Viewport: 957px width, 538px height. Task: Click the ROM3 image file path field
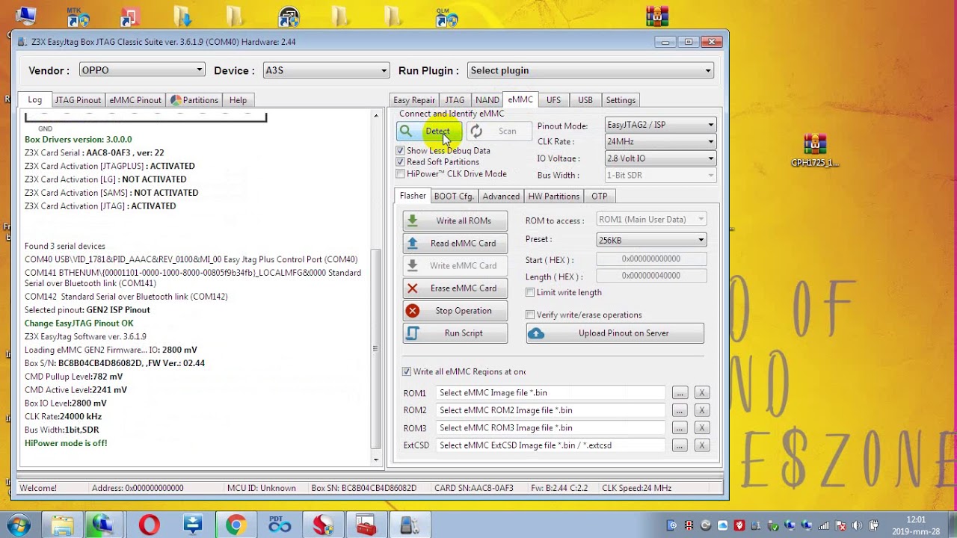[x=551, y=428]
